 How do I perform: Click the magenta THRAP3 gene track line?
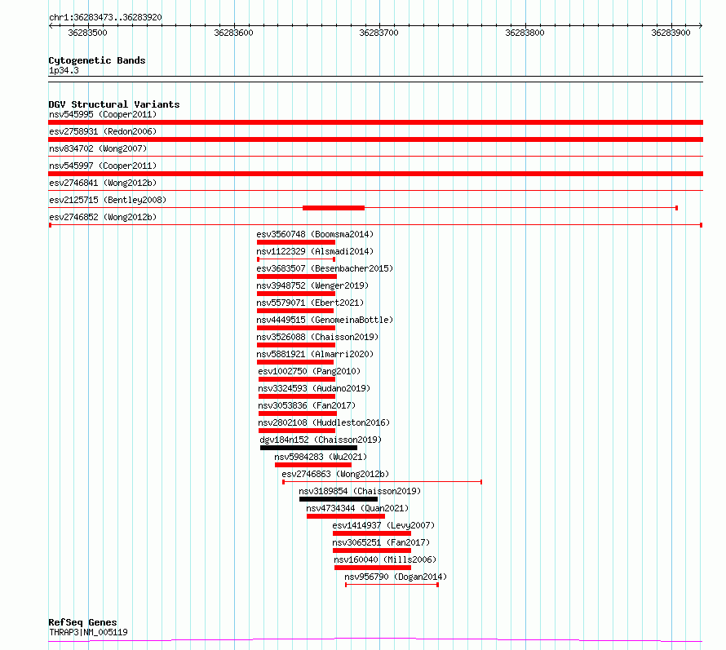pos(375,640)
